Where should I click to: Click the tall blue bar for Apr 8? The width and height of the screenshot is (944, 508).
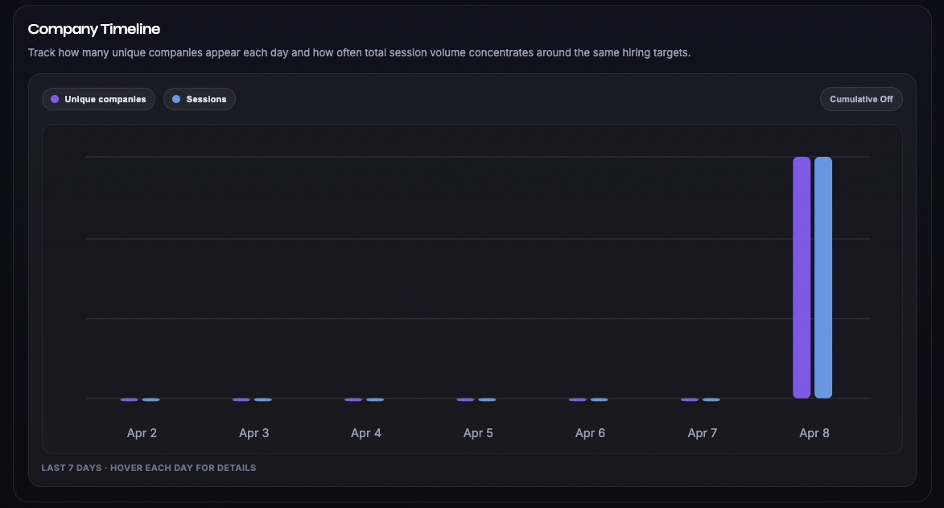[823, 278]
